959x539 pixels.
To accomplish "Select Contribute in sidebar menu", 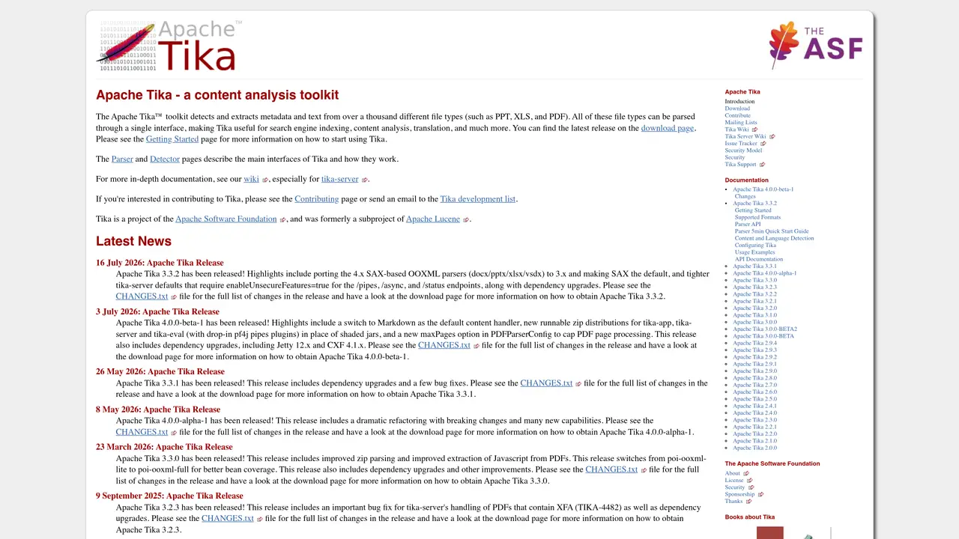I will click(x=737, y=115).
